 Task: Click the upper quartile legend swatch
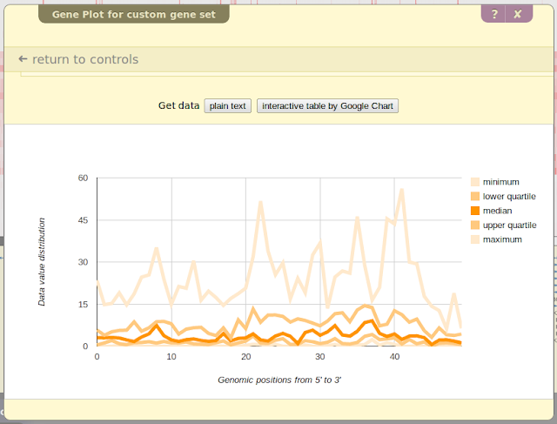(474, 225)
